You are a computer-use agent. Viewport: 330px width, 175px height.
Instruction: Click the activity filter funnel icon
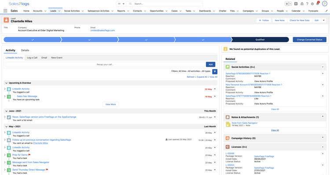pyautogui.click(x=215, y=72)
